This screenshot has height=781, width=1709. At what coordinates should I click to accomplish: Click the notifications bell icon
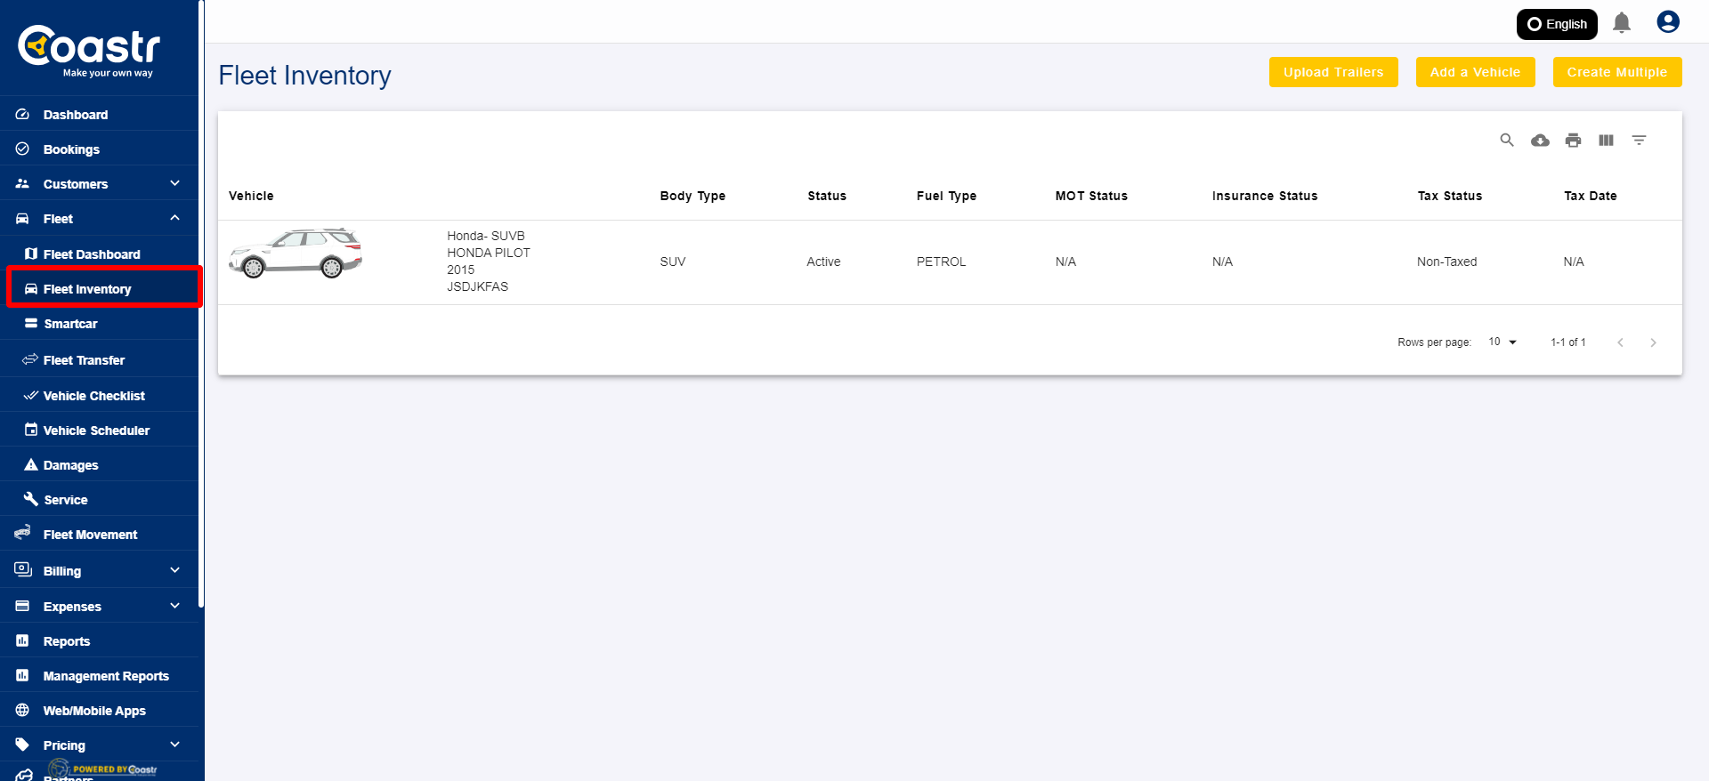point(1622,23)
